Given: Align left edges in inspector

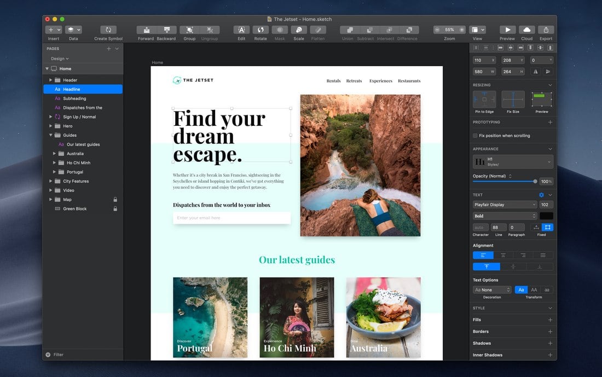Looking at the screenshot, I should click(501, 48).
